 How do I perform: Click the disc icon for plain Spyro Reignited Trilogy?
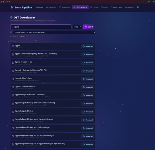coord(13,112)
